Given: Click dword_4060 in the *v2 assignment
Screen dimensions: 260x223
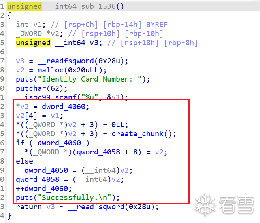Looking at the screenshot, I should tap(64, 107).
